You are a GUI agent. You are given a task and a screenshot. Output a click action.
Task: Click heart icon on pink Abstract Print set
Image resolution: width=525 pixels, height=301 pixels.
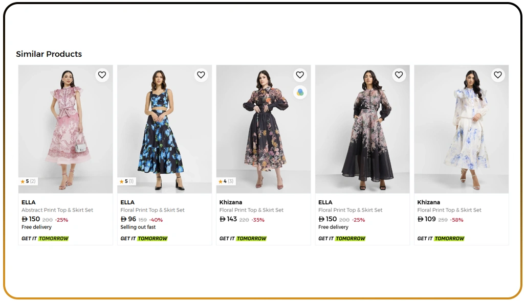click(102, 75)
